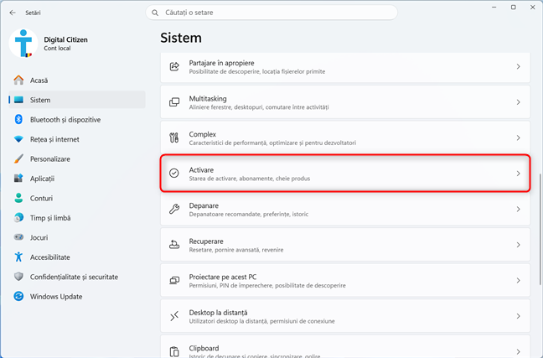This screenshot has width=543, height=358.
Task: Click the Partajare în apropiere title
Action: coord(221,63)
